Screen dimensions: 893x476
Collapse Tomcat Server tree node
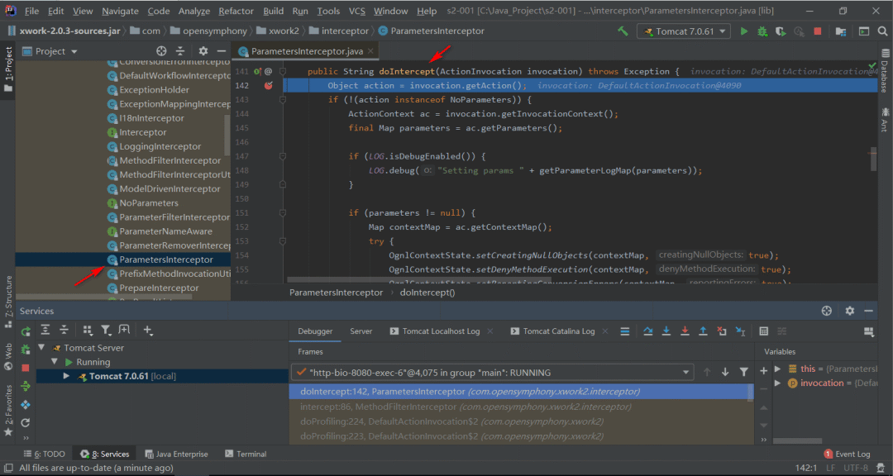point(41,347)
